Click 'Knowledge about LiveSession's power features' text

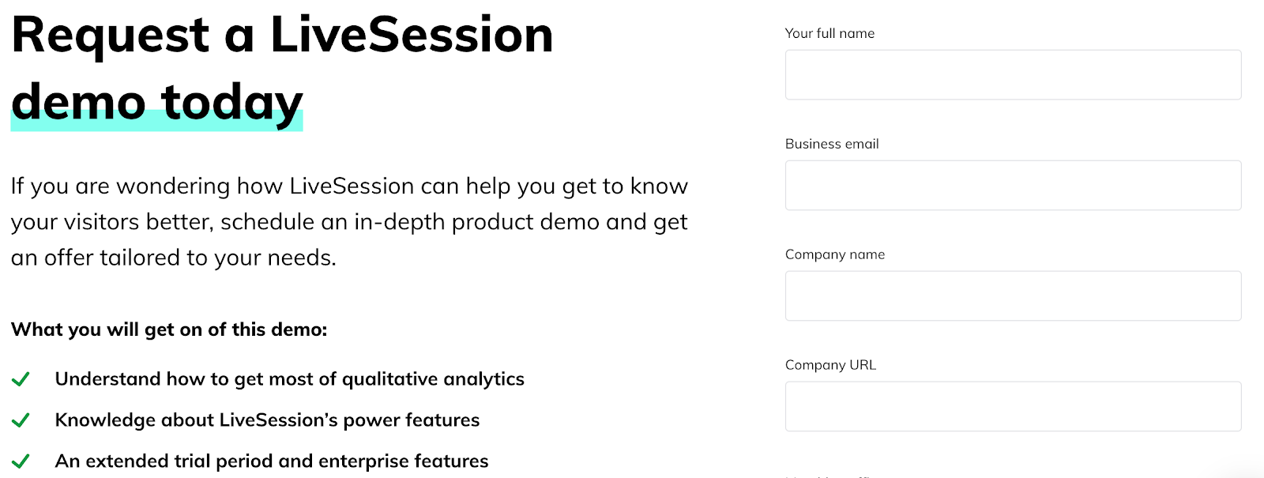click(x=266, y=420)
